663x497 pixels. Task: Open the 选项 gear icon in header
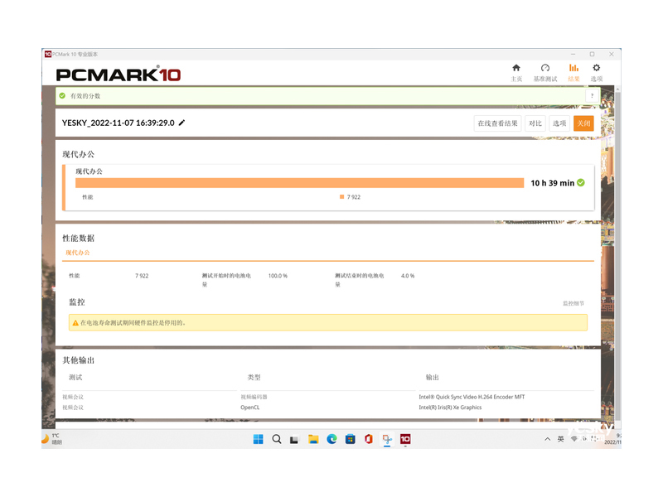coord(596,68)
